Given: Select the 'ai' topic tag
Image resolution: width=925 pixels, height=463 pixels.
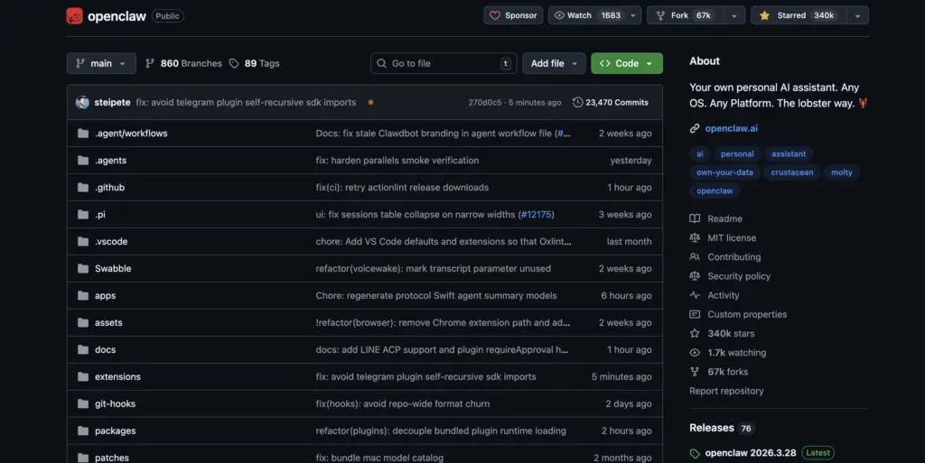Looking at the screenshot, I should pos(700,153).
